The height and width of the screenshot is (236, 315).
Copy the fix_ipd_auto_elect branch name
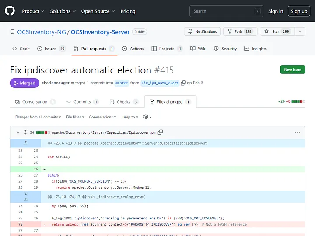(183, 83)
